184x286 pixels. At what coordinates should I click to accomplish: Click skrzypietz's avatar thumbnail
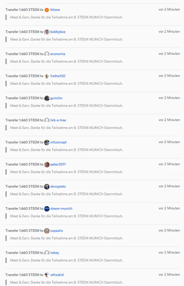47,187
